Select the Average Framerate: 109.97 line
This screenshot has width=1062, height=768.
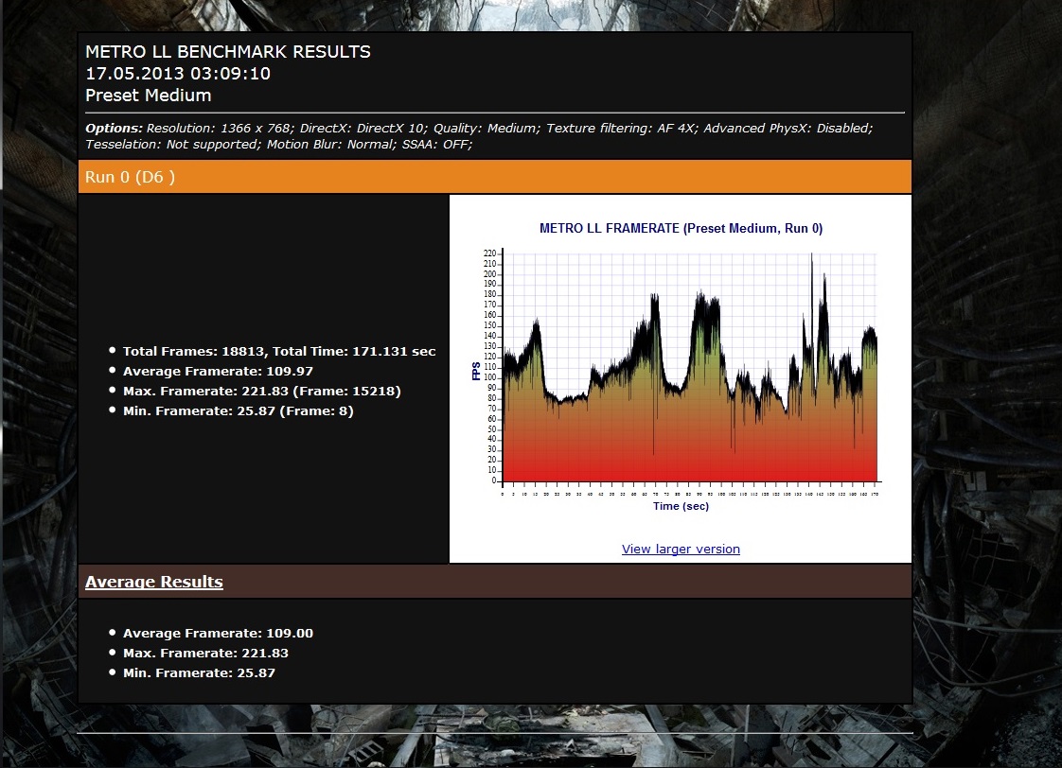pyautogui.click(x=218, y=371)
